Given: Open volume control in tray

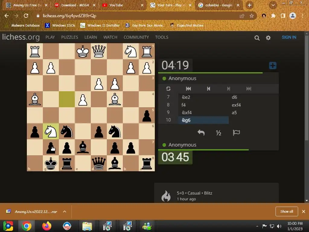Looking at the screenshot, I should [279, 226].
